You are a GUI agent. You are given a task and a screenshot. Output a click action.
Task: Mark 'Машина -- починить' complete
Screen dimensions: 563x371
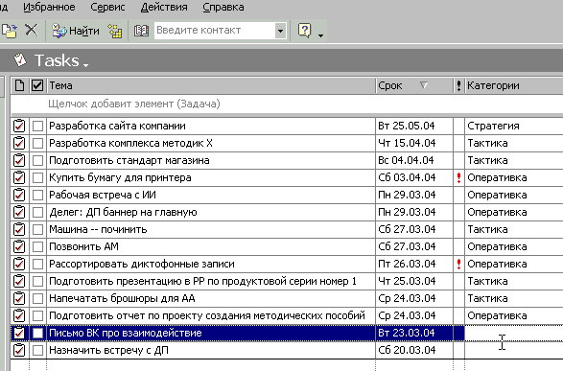click(37, 230)
